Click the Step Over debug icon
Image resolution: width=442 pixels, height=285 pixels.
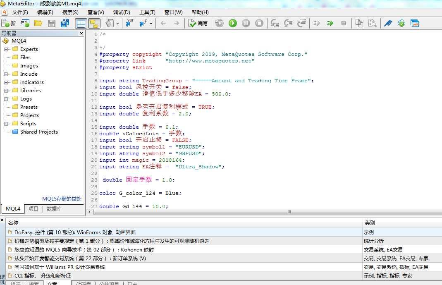click(x=288, y=23)
